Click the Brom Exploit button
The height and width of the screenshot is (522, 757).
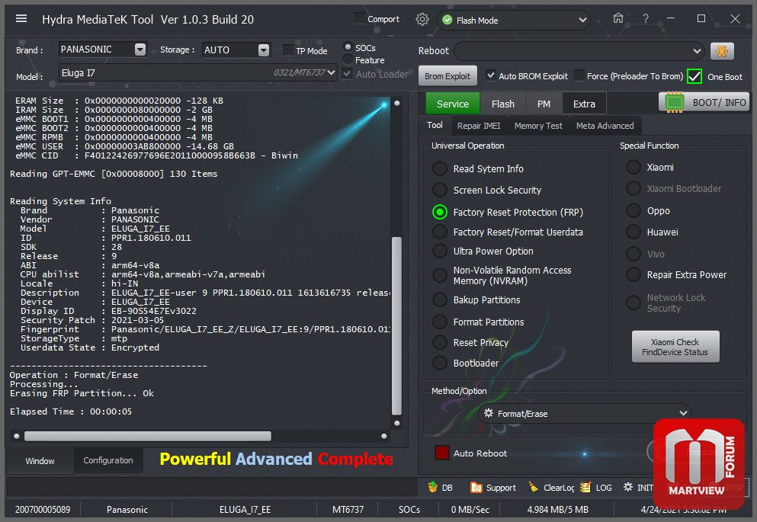coord(447,75)
